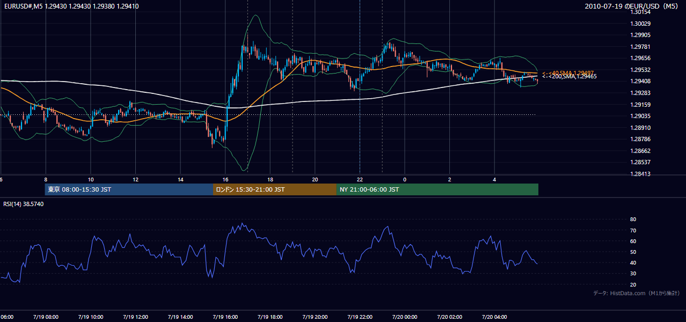This screenshot has height=322, width=686.
Task: Click RSI scale value 40
Action: (x=633, y=263)
